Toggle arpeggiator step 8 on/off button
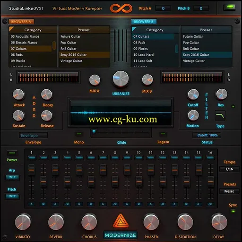This screenshot has height=242, width=242. [x=115, y=157]
